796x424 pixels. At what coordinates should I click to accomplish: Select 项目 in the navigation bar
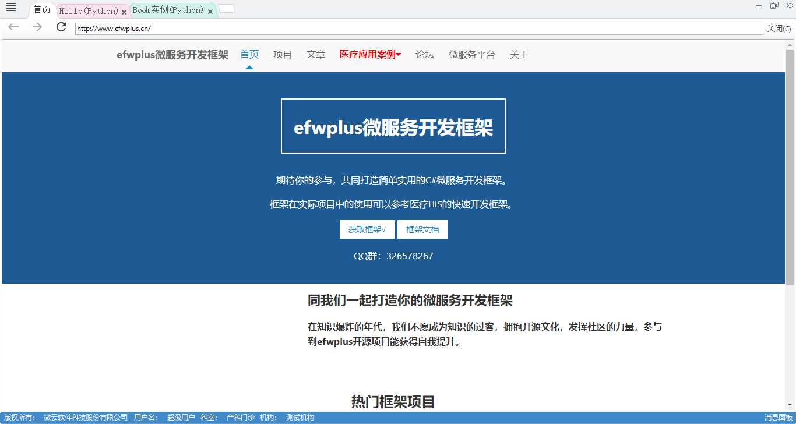282,54
